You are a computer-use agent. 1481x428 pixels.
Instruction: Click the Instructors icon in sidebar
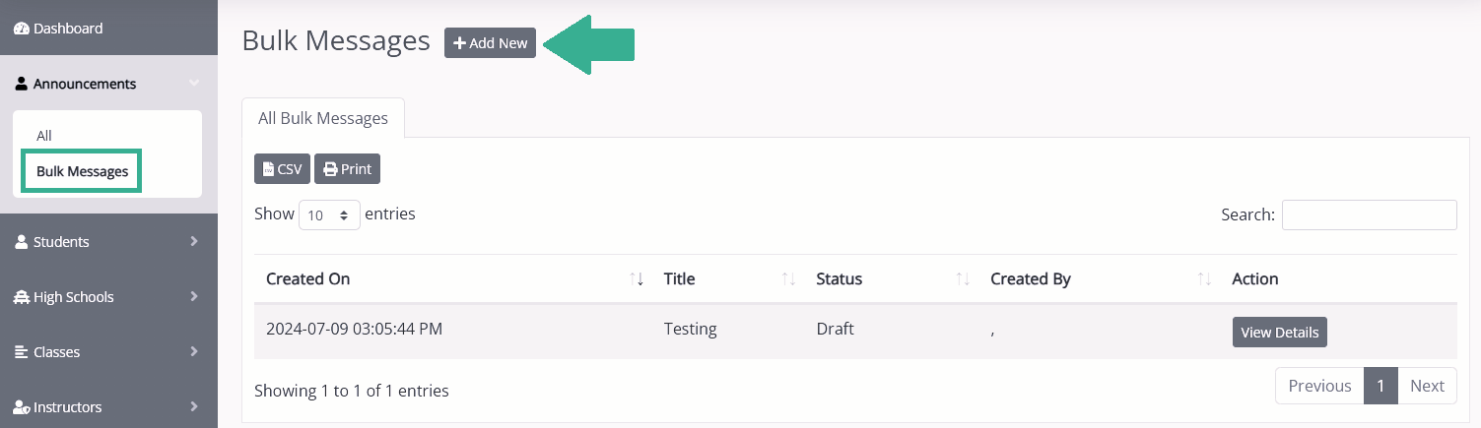(22, 406)
